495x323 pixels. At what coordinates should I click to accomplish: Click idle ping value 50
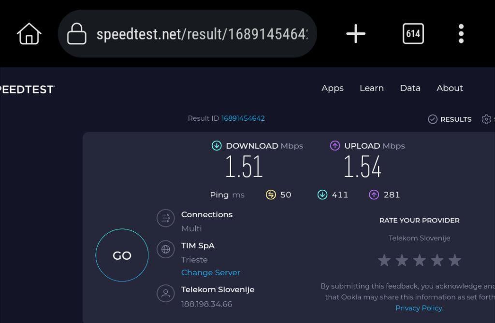coord(286,195)
